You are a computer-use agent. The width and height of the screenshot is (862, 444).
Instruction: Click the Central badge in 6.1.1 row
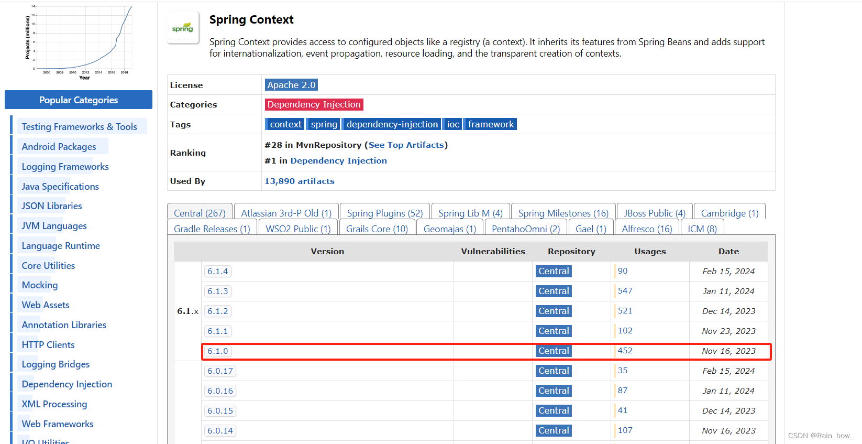tap(554, 331)
